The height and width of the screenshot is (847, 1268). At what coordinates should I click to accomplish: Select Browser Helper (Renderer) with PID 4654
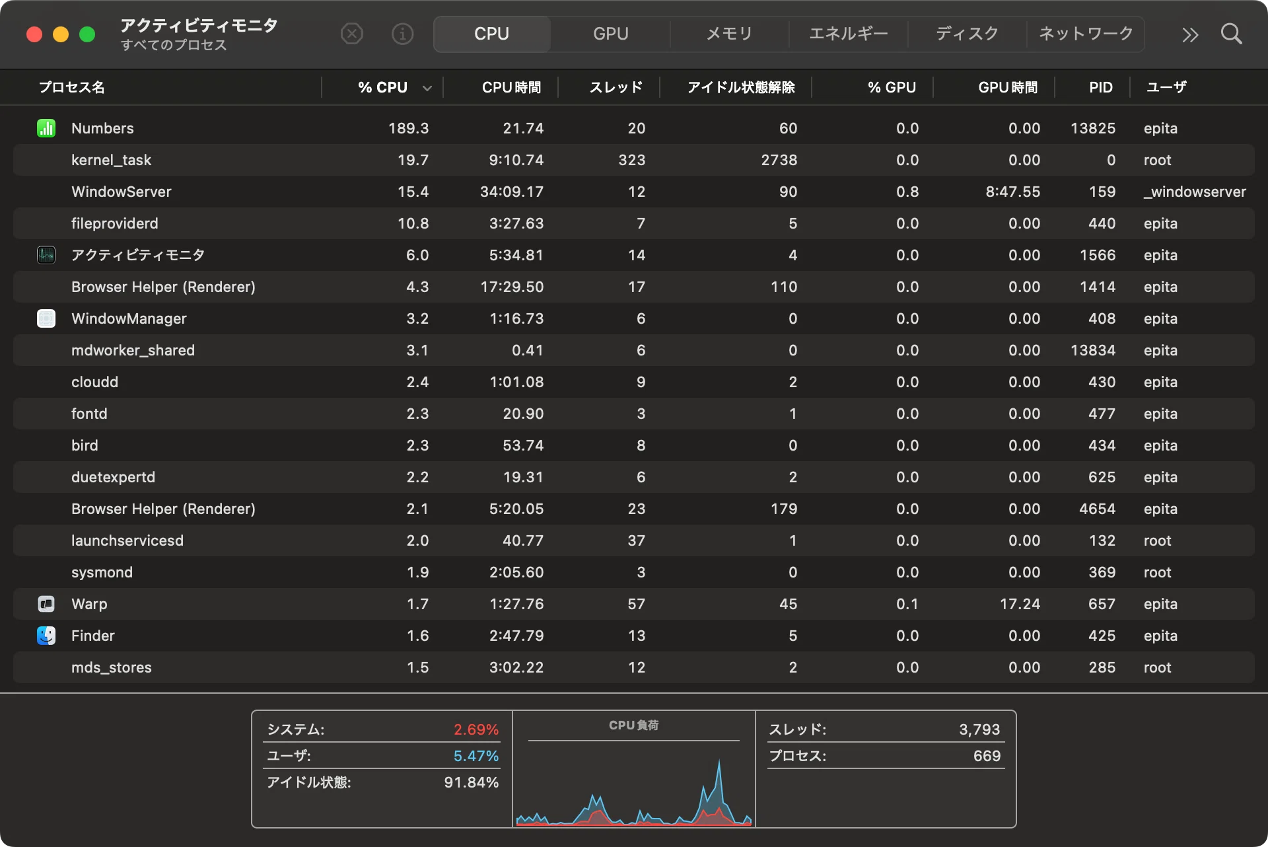634,509
